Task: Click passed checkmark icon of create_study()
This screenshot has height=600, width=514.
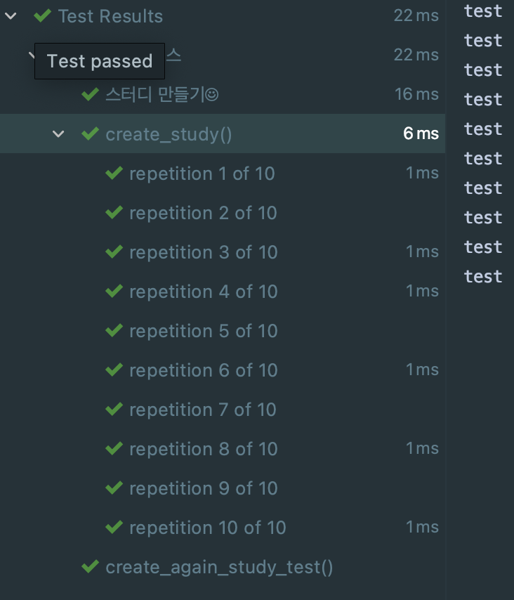Action: coord(90,133)
